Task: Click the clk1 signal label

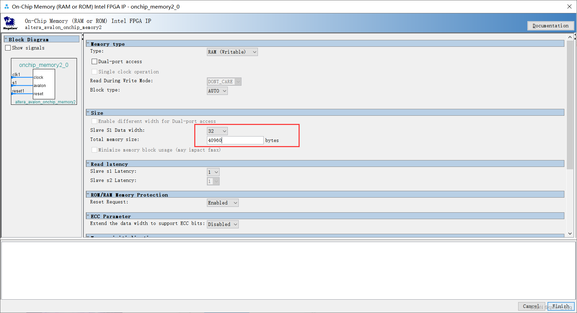Action: coord(16,74)
